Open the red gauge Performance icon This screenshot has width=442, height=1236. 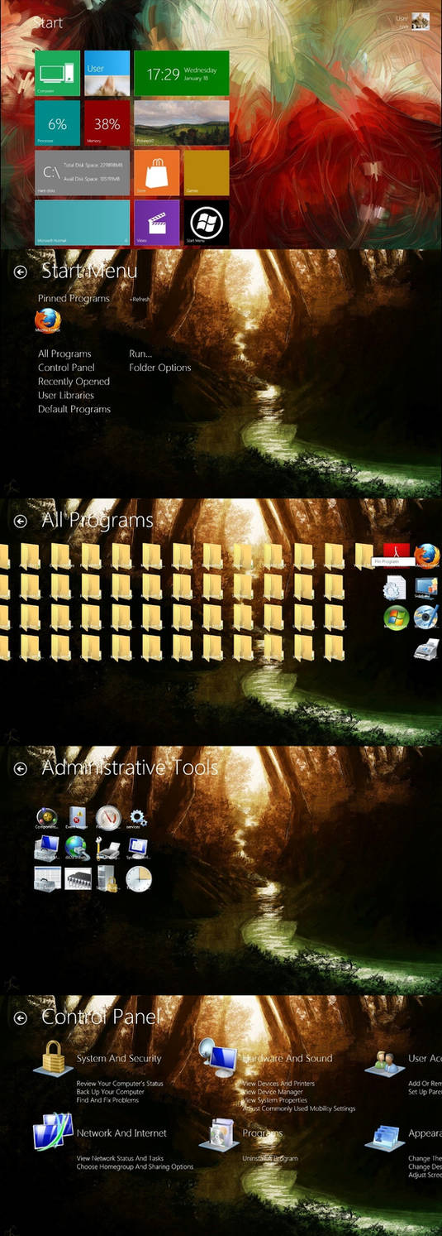(x=108, y=818)
